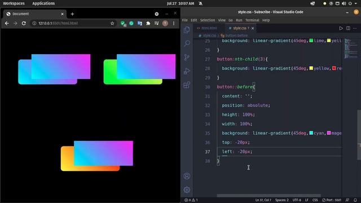This screenshot has width=361, height=203.
Task: Open the Accounts menu in activity bar
Action: pos(187,176)
